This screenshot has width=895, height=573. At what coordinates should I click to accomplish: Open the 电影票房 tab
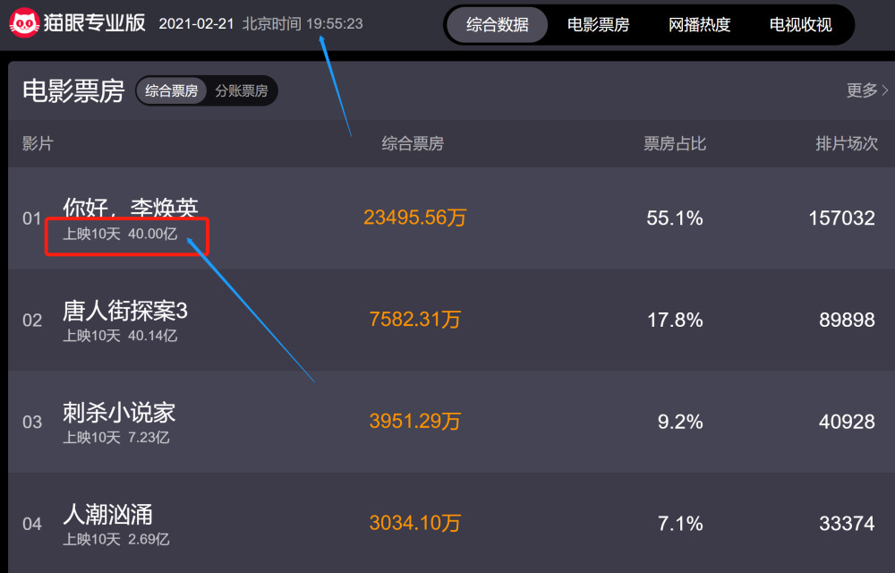598,24
